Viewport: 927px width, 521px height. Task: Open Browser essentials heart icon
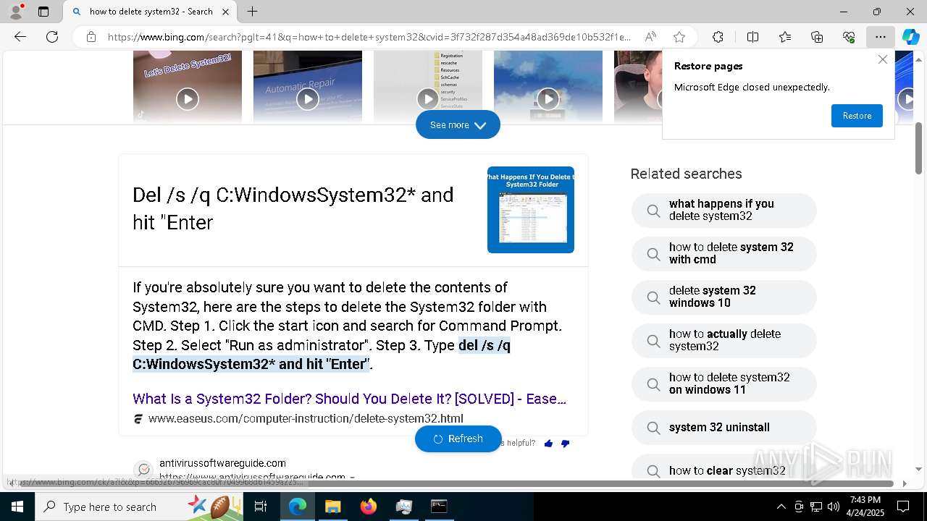pyautogui.click(x=849, y=37)
